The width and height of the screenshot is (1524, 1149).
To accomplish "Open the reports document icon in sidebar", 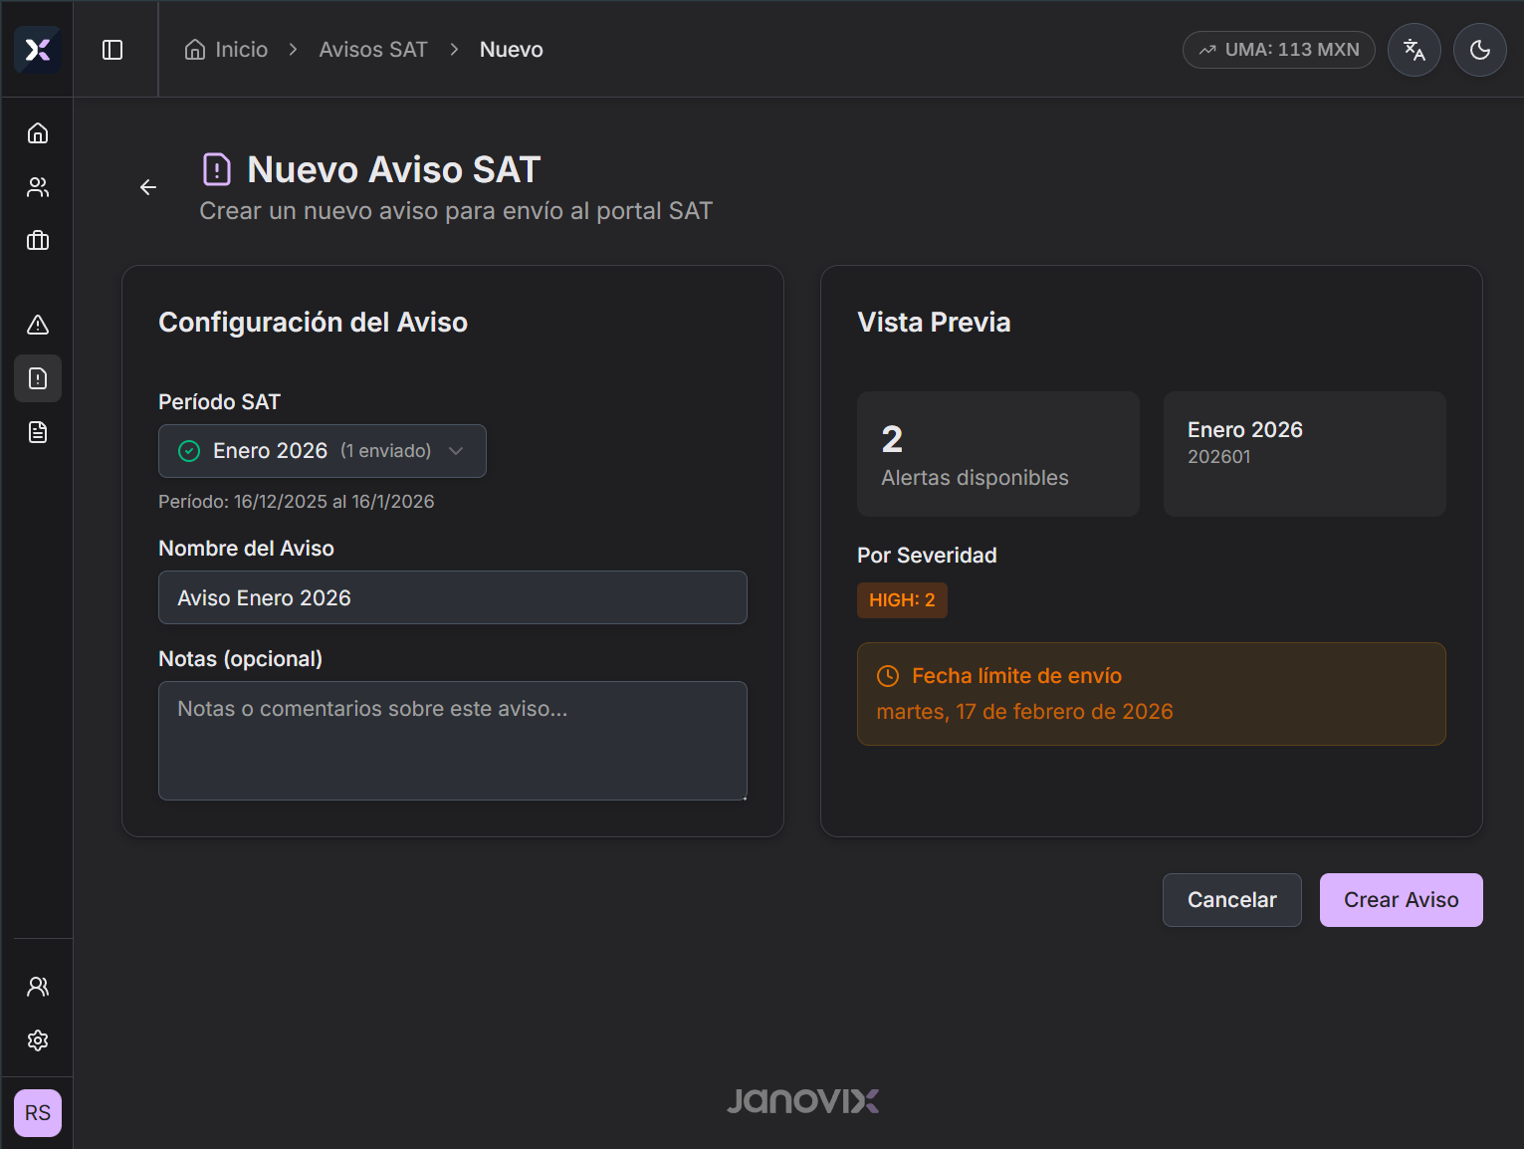I will [37, 431].
